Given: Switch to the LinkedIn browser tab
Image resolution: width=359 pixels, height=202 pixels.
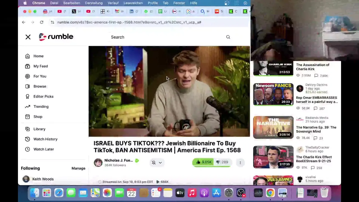Looking at the screenshot, I should click(134, 11).
